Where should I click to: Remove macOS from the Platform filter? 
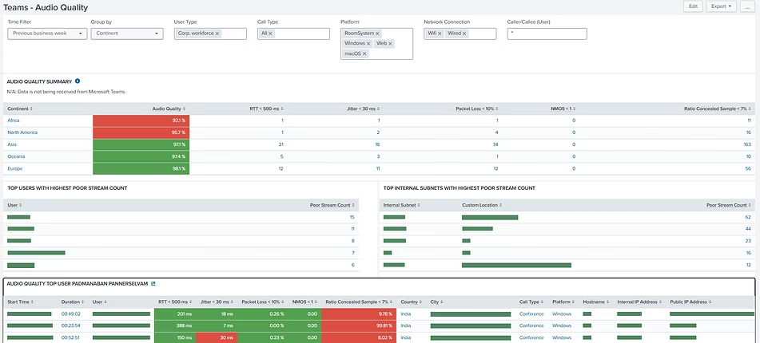click(x=364, y=53)
